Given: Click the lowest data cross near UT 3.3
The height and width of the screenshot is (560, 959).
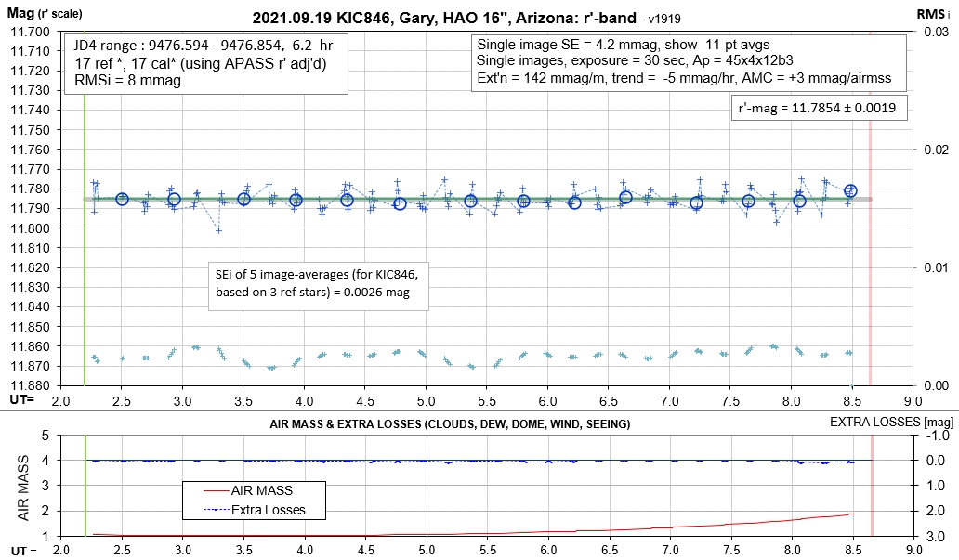Looking at the screenshot, I should pyautogui.click(x=218, y=229).
